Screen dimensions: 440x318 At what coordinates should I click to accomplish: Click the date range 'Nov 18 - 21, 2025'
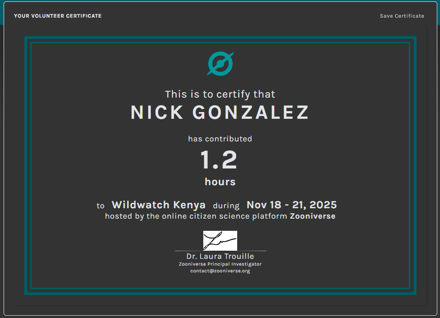pos(291,205)
